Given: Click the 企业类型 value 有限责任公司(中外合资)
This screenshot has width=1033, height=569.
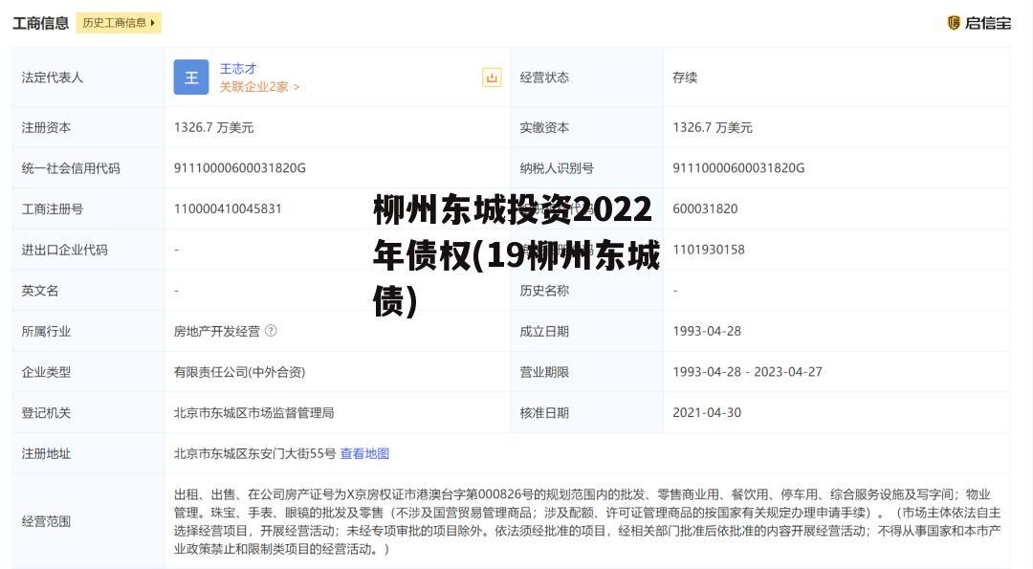Looking at the screenshot, I should pos(239,372).
